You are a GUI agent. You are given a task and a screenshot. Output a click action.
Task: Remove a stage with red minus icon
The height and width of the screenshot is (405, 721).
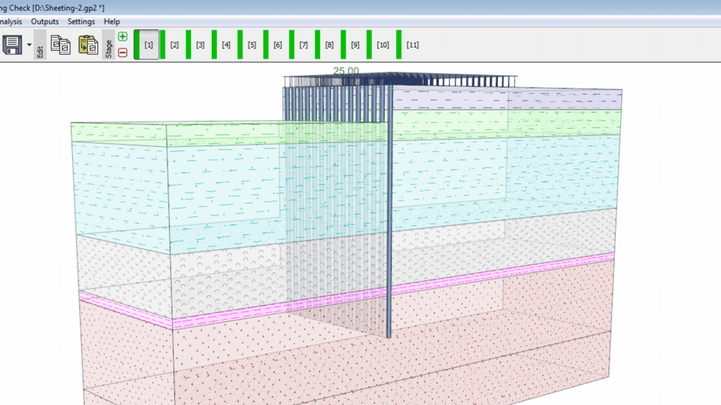click(x=123, y=53)
